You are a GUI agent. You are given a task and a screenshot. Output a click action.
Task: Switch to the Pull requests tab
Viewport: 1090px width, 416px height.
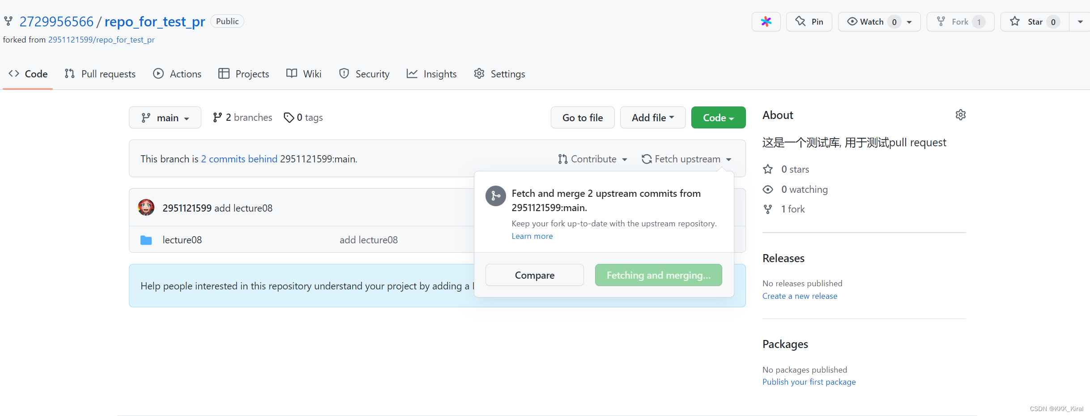[x=100, y=74]
